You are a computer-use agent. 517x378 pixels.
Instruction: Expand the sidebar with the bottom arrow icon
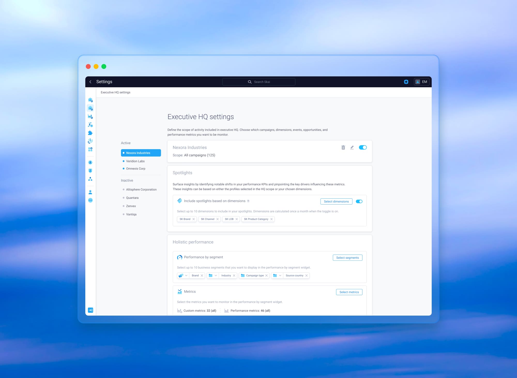(x=90, y=310)
